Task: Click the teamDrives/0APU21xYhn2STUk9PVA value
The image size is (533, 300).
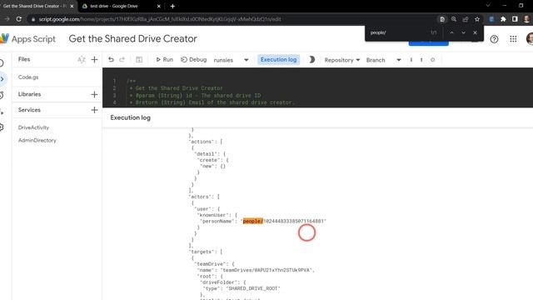Action: pyautogui.click(x=266, y=270)
